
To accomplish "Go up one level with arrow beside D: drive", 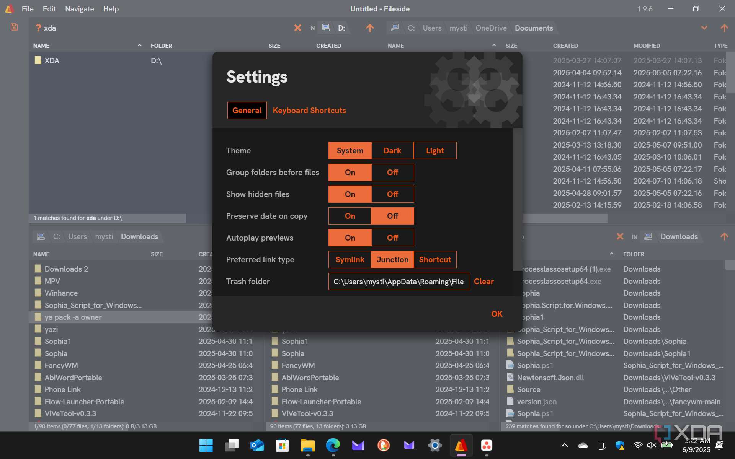I will pos(370,28).
